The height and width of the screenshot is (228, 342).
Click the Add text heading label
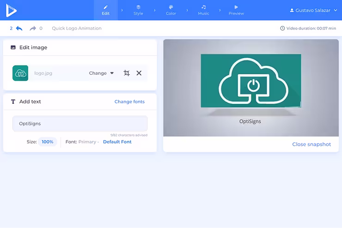(30, 102)
